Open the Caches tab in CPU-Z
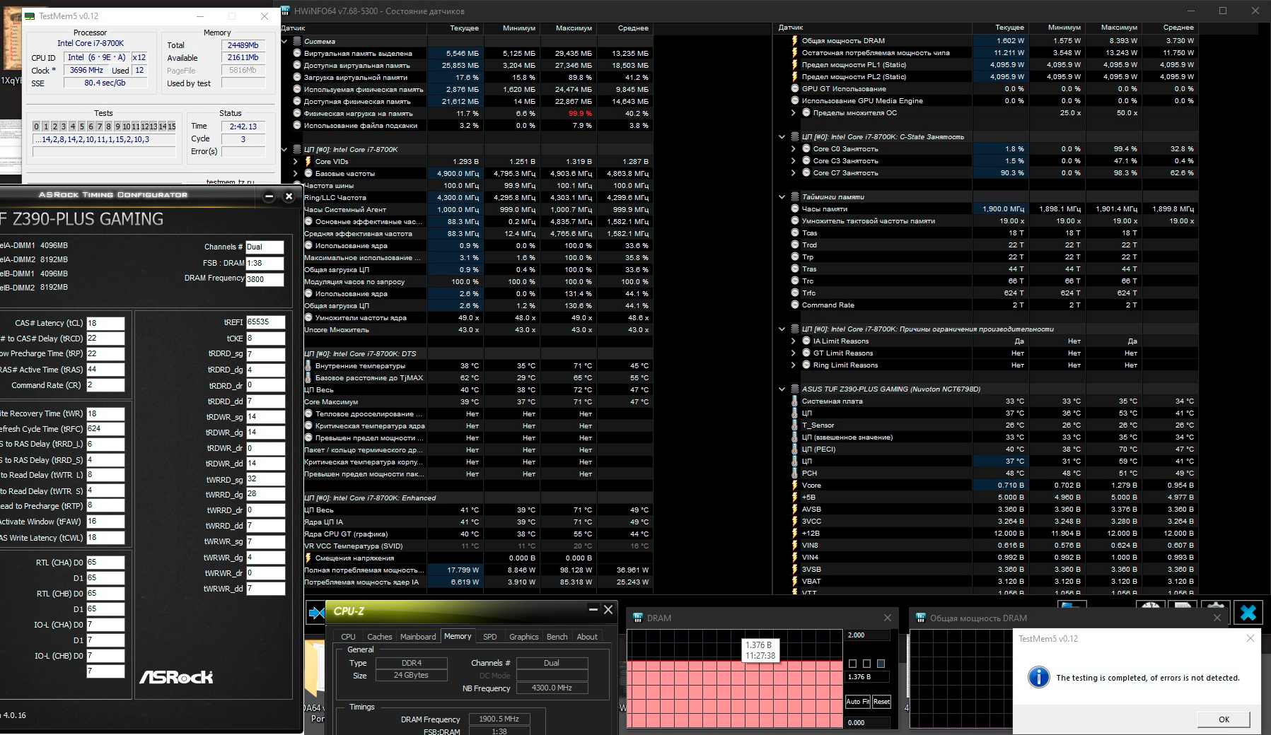 (x=379, y=637)
